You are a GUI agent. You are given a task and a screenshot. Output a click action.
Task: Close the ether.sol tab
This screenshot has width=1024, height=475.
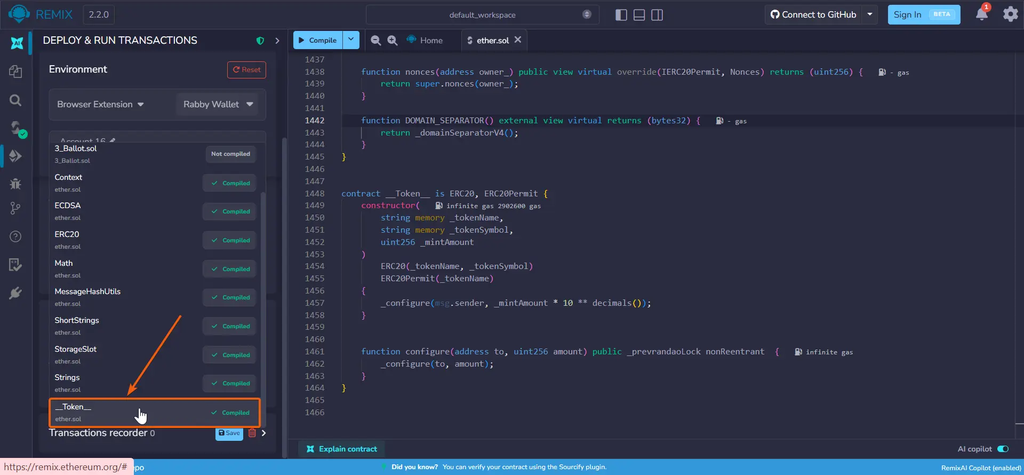coord(517,40)
